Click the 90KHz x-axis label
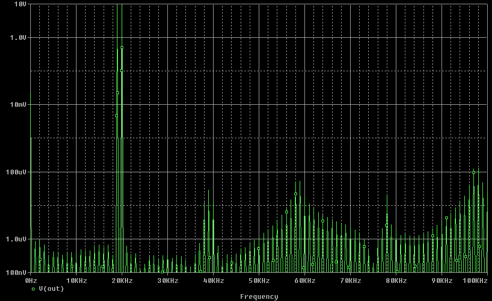The height and width of the screenshot is (301, 492). pyautogui.click(x=442, y=281)
